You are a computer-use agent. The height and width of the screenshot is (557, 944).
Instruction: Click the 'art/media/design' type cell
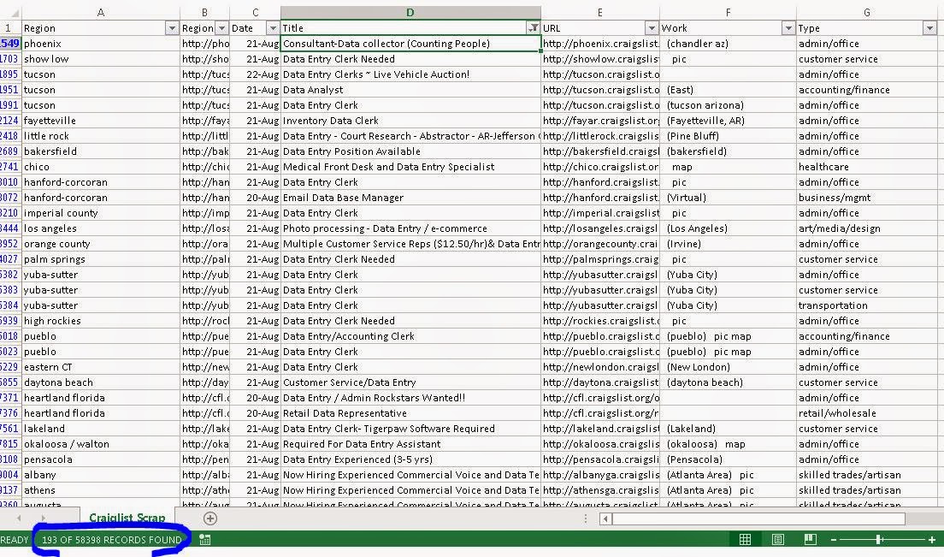(x=867, y=228)
